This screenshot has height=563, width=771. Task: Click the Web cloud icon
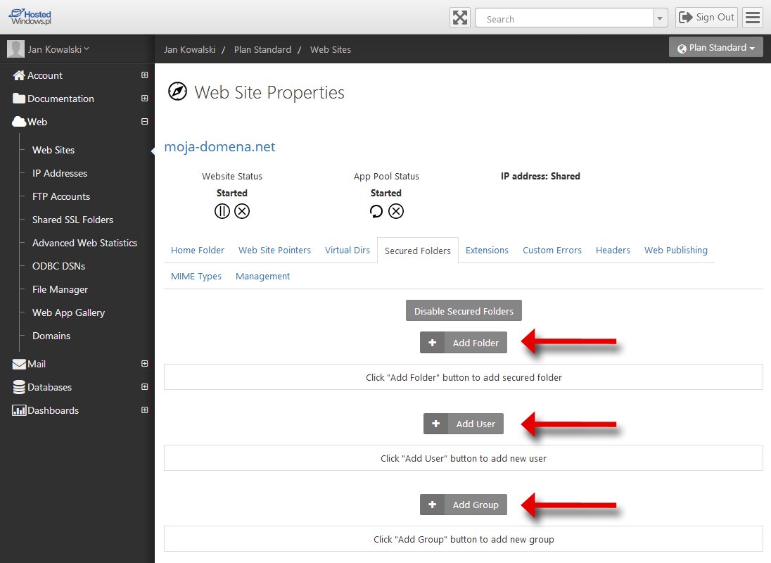[x=19, y=122]
